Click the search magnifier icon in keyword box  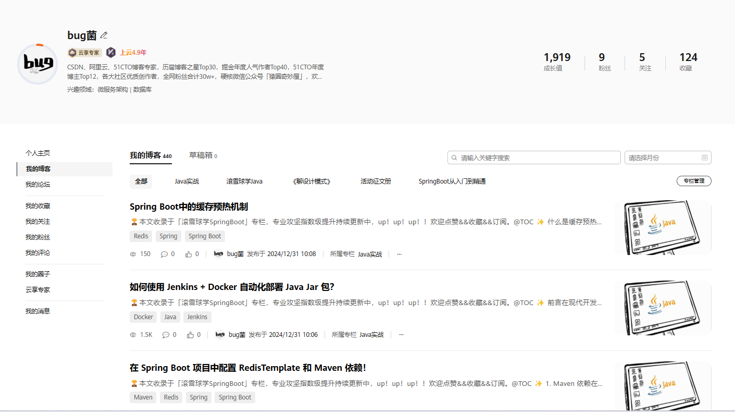(x=454, y=157)
